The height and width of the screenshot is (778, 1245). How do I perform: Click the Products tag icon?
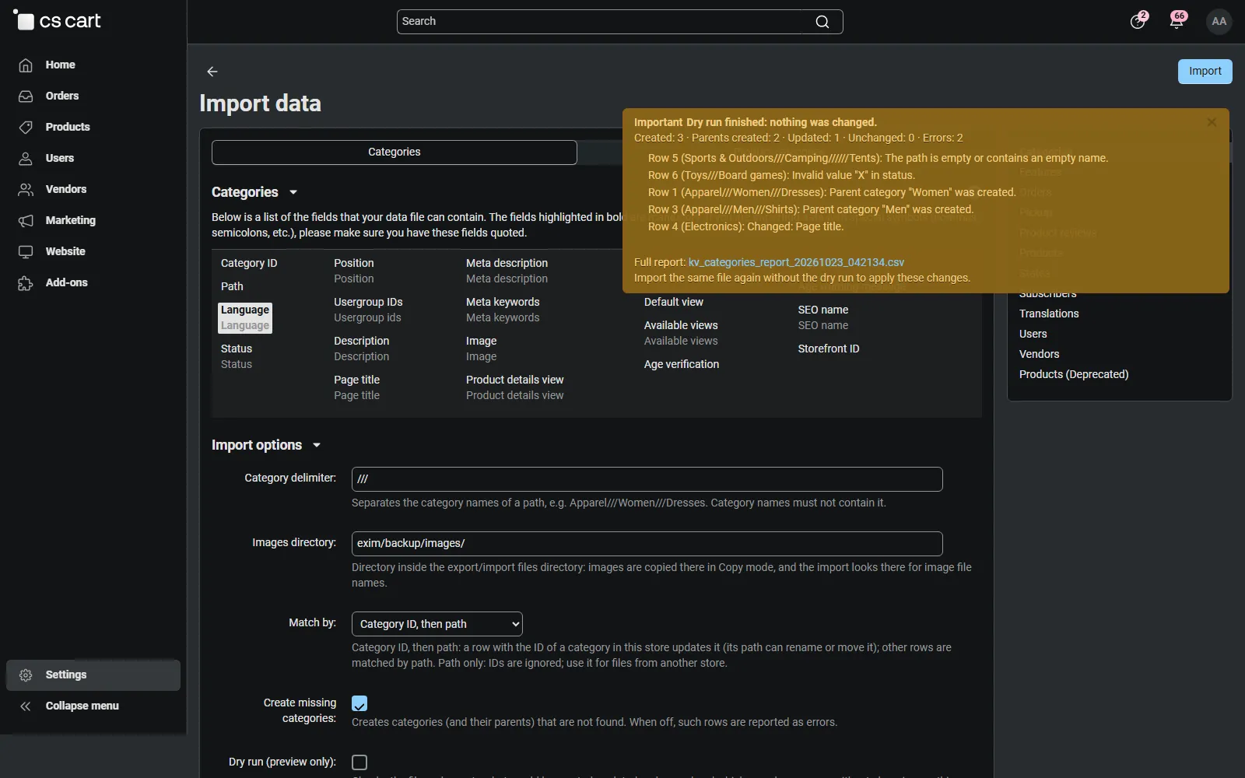coord(26,128)
